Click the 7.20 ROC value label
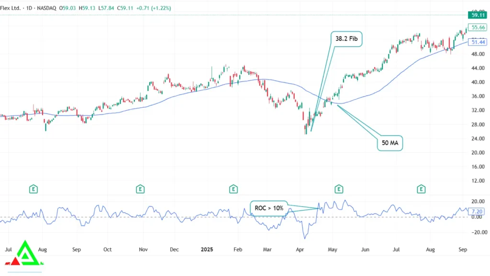 (477, 210)
